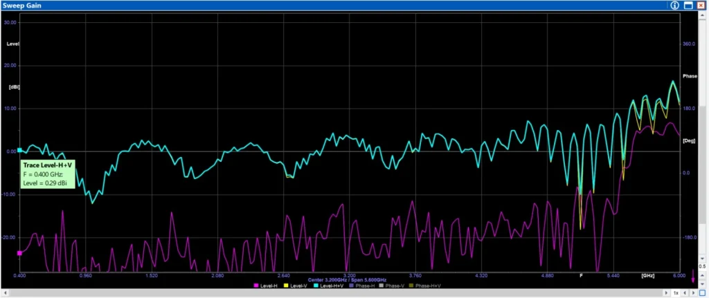Enable the Phase-H+V trace legend
Image resolution: width=709 pixels, height=298 pixels.
pos(427,286)
